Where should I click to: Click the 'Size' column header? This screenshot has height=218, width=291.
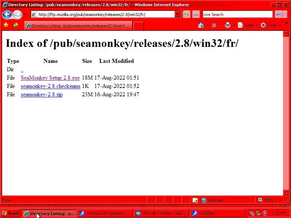[x=87, y=61]
